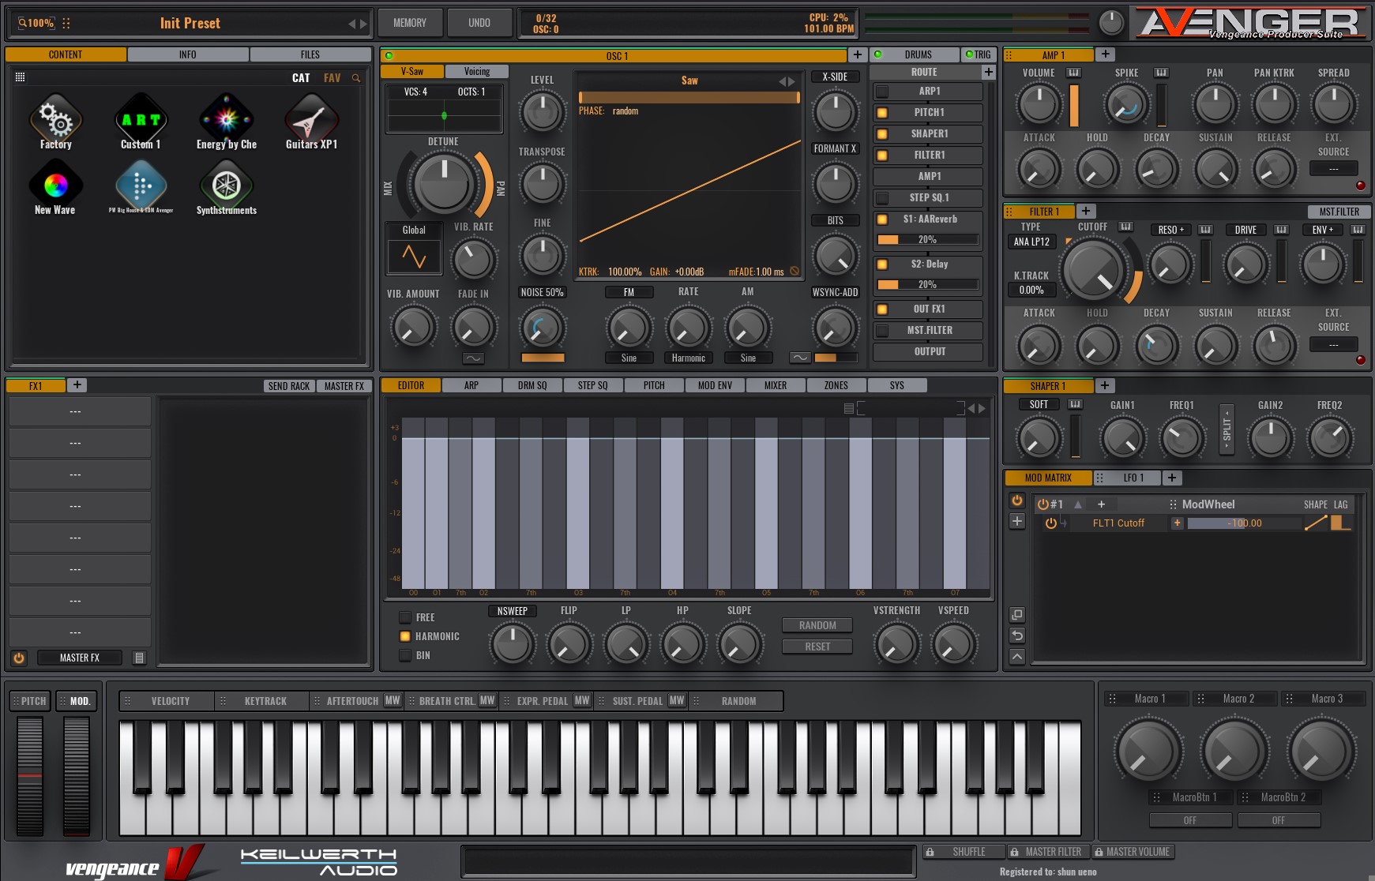Disable the SHAPER1 routing toggle
This screenshot has width=1375, height=881.
coord(882,134)
